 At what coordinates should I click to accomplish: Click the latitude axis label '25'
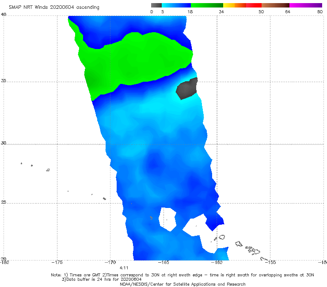(4, 202)
